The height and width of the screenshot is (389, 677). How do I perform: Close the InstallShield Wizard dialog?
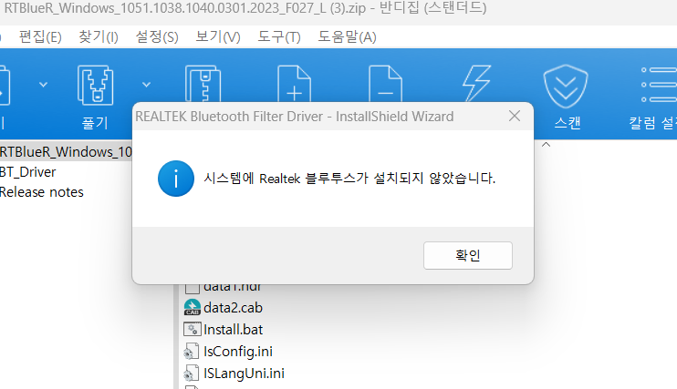point(515,116)
